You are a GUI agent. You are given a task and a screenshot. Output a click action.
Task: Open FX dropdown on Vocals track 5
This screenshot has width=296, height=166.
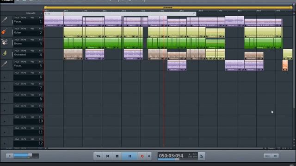[41, 62]
